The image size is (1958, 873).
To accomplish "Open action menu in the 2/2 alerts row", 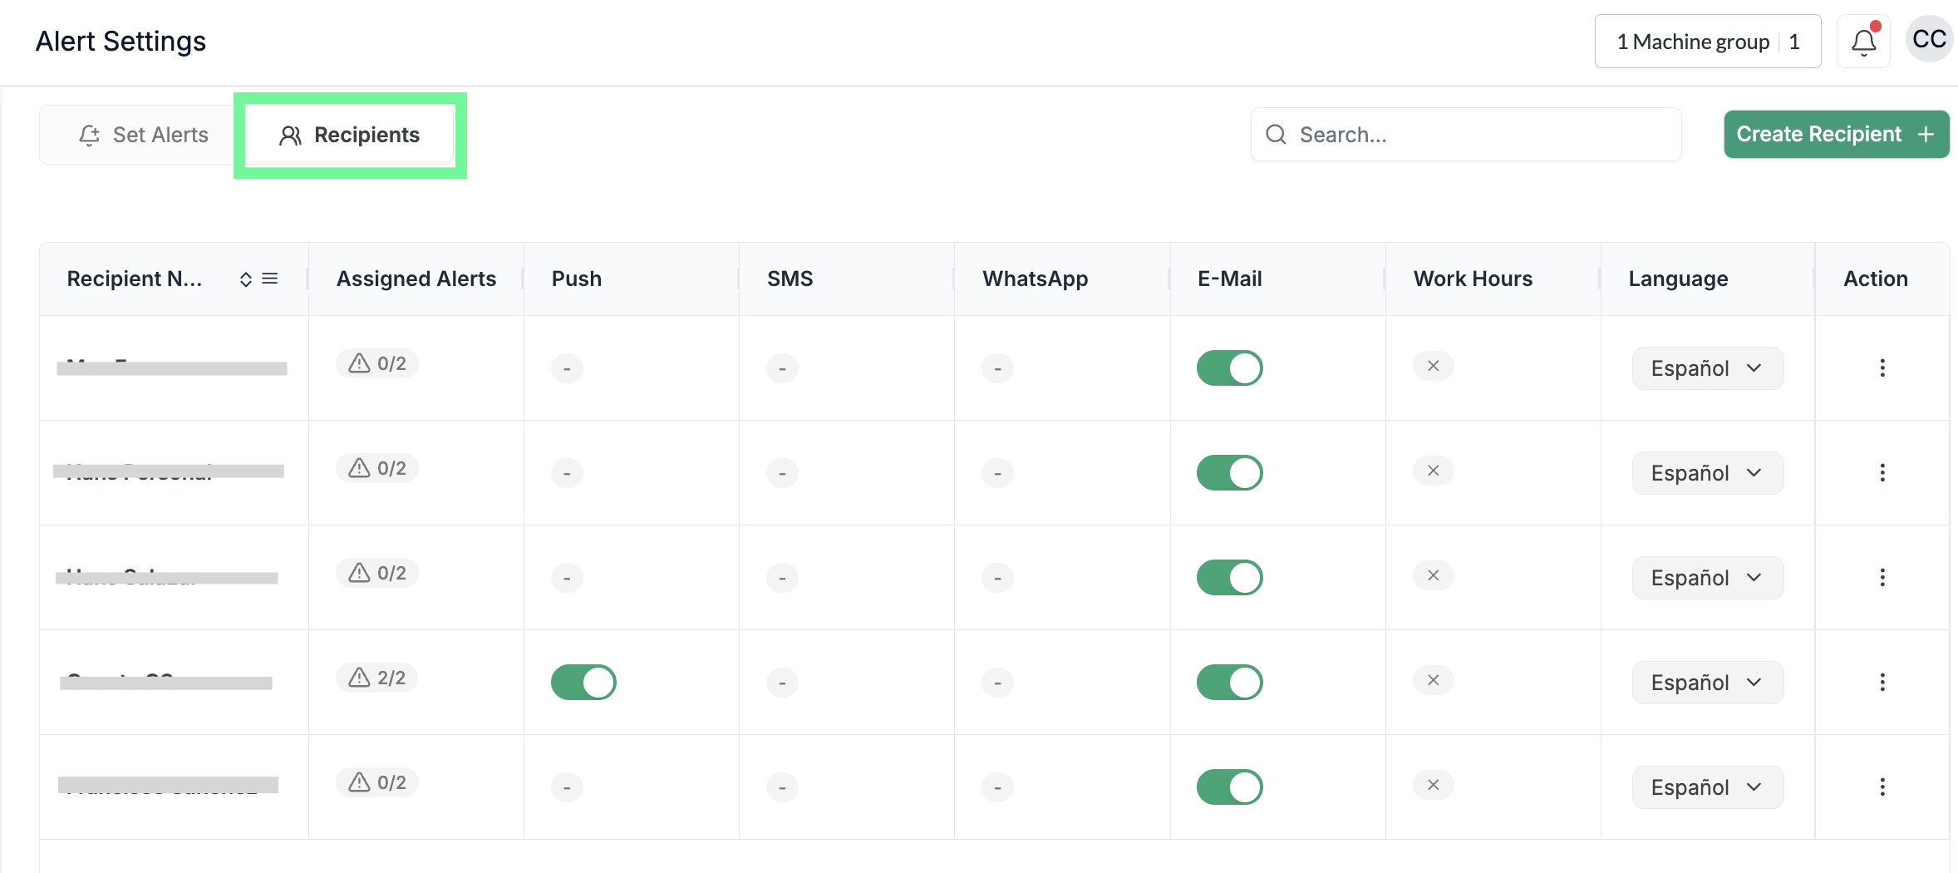I will click(x=1882, y=682).
